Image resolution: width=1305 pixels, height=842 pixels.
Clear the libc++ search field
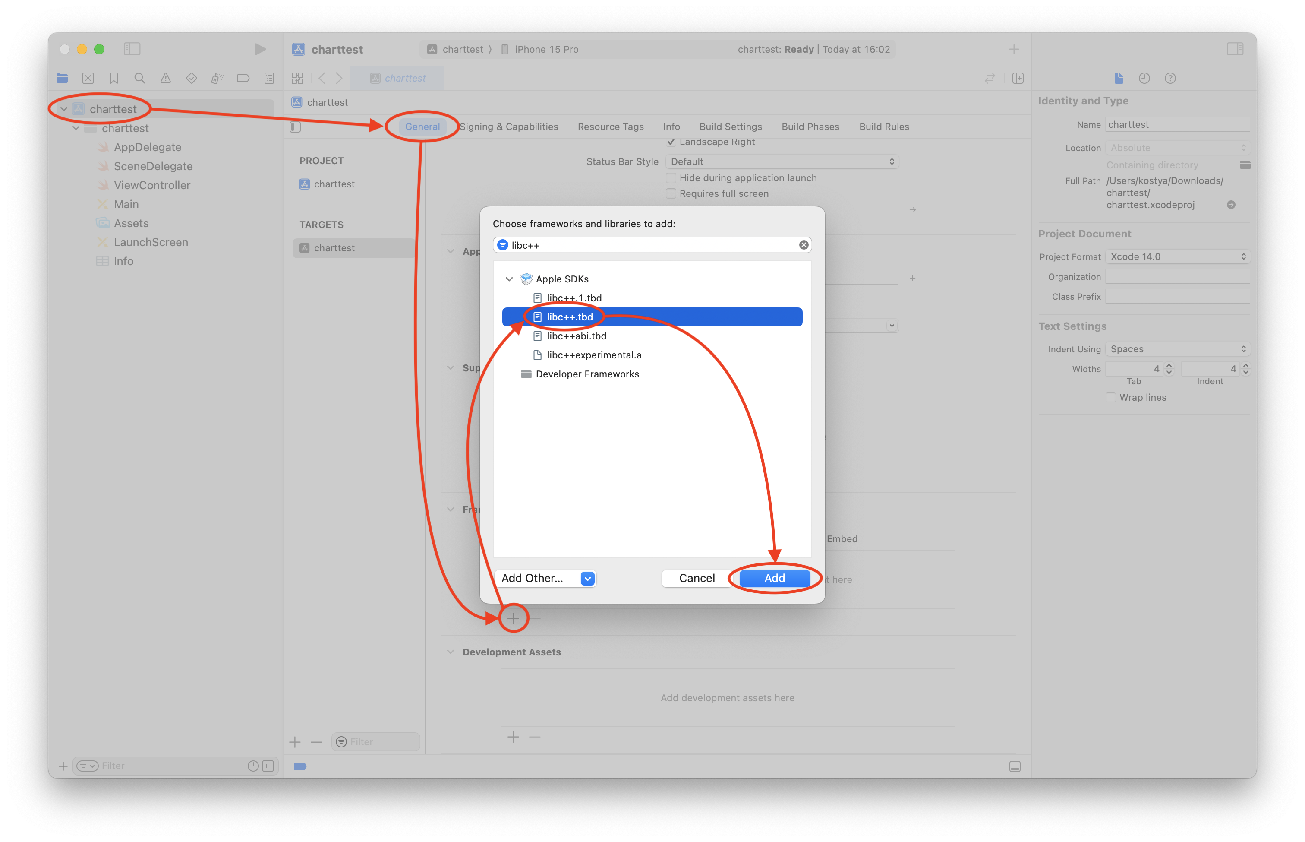point(804,245)
